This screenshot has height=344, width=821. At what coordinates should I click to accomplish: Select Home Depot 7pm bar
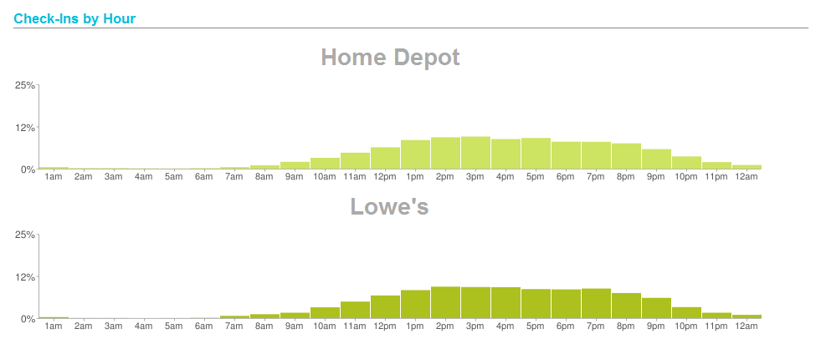click(596, 155)
